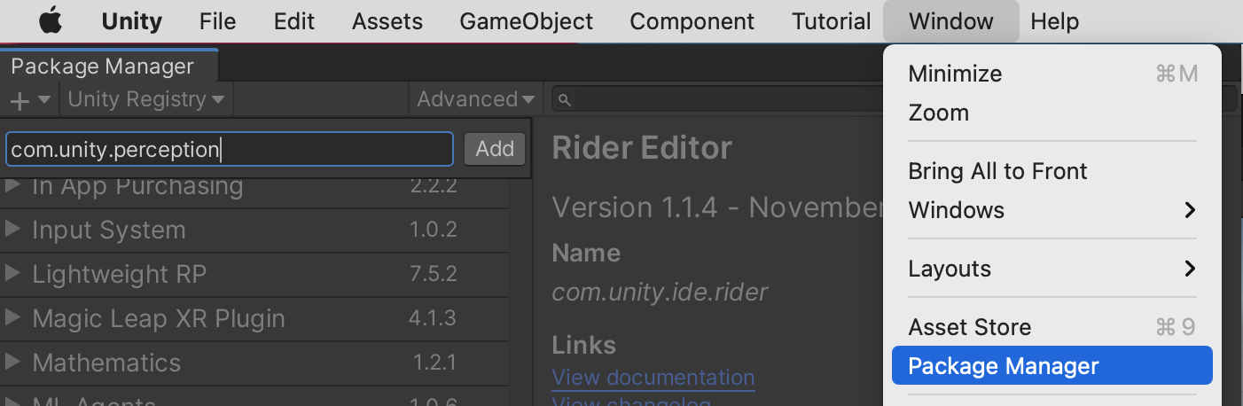This screenshot has height=406, width=1243.
Task: Expand the In App Purchasing package
Action: pos(12,186)
